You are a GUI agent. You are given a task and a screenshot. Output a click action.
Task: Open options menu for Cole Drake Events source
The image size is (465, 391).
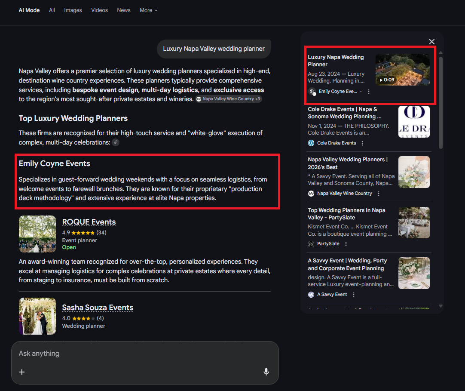click(362, 143)
